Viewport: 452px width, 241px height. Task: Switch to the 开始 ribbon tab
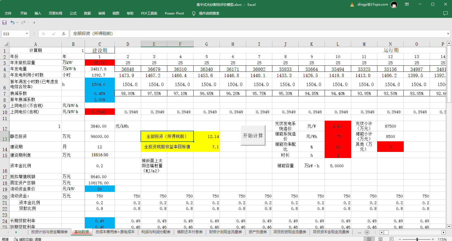coord(24,13)
